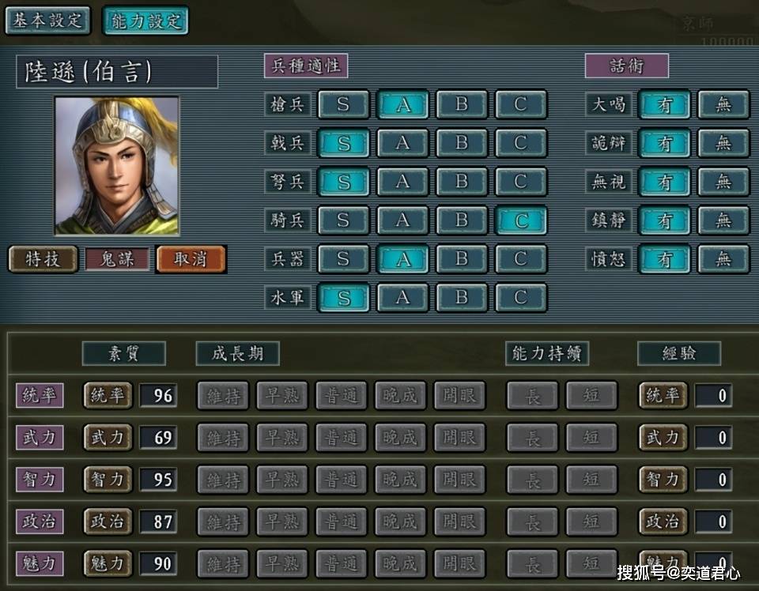Disable 詭辯 by selecting 無
The width and height of the screenshot is (759, 591).
click(723, 143)
